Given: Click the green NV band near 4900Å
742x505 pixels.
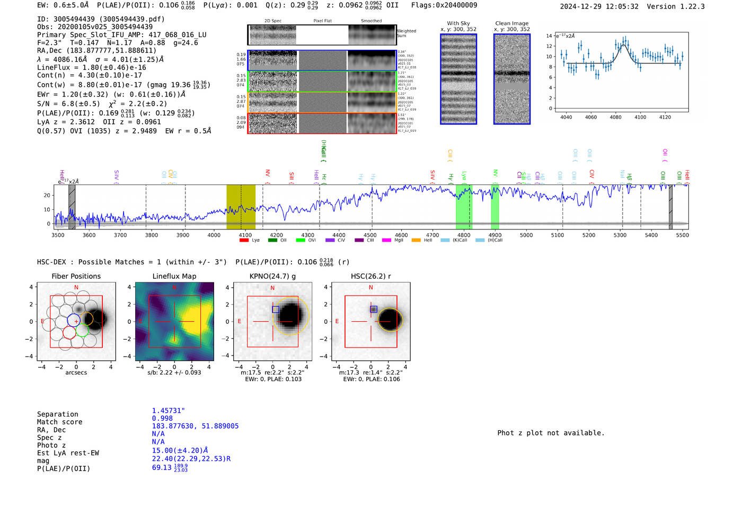Looking at the screenshot, I should pos(495,207).
